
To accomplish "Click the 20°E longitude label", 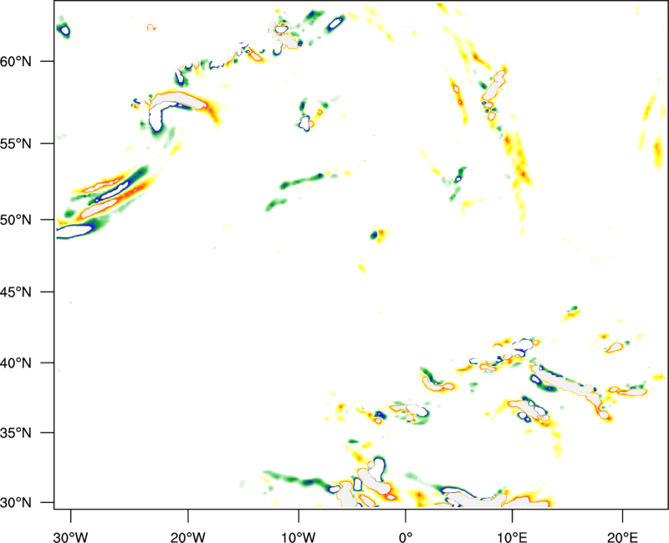I will pyautogui.click(x=622, y=537).
